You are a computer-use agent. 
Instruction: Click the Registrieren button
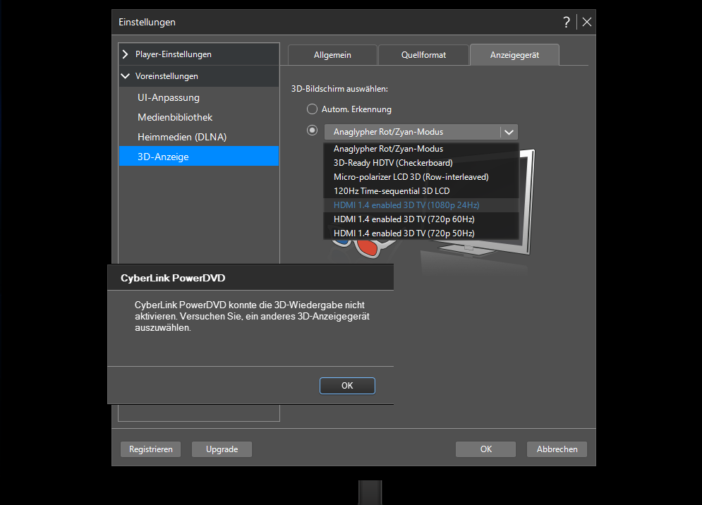click(150, 449)
